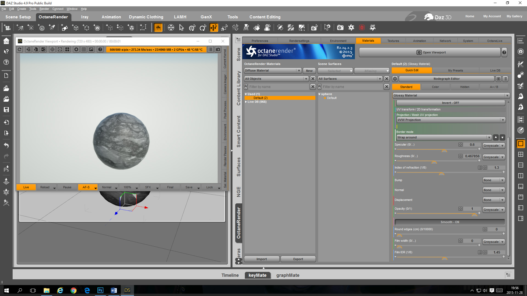The image size is (527, 296).
Task: Open the Diffuse Material type dropdown
Action: click(273, 70)
